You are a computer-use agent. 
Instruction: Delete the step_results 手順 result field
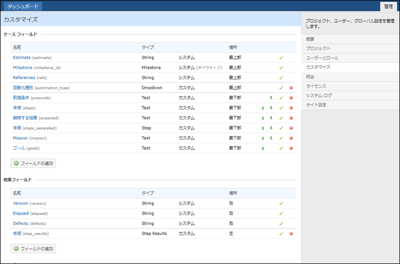coord(291,234)
